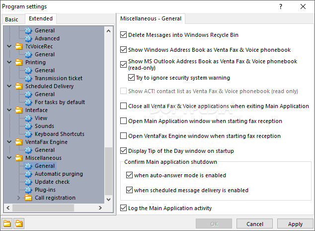Click the Call registration folder icon
The image size is (315, 231).
coord(28,198)
